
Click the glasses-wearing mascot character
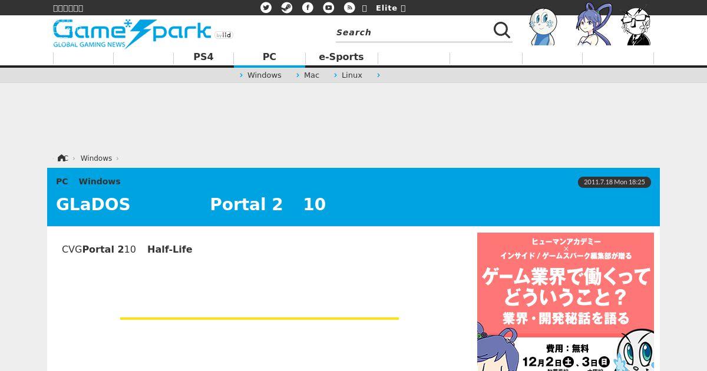636,26
